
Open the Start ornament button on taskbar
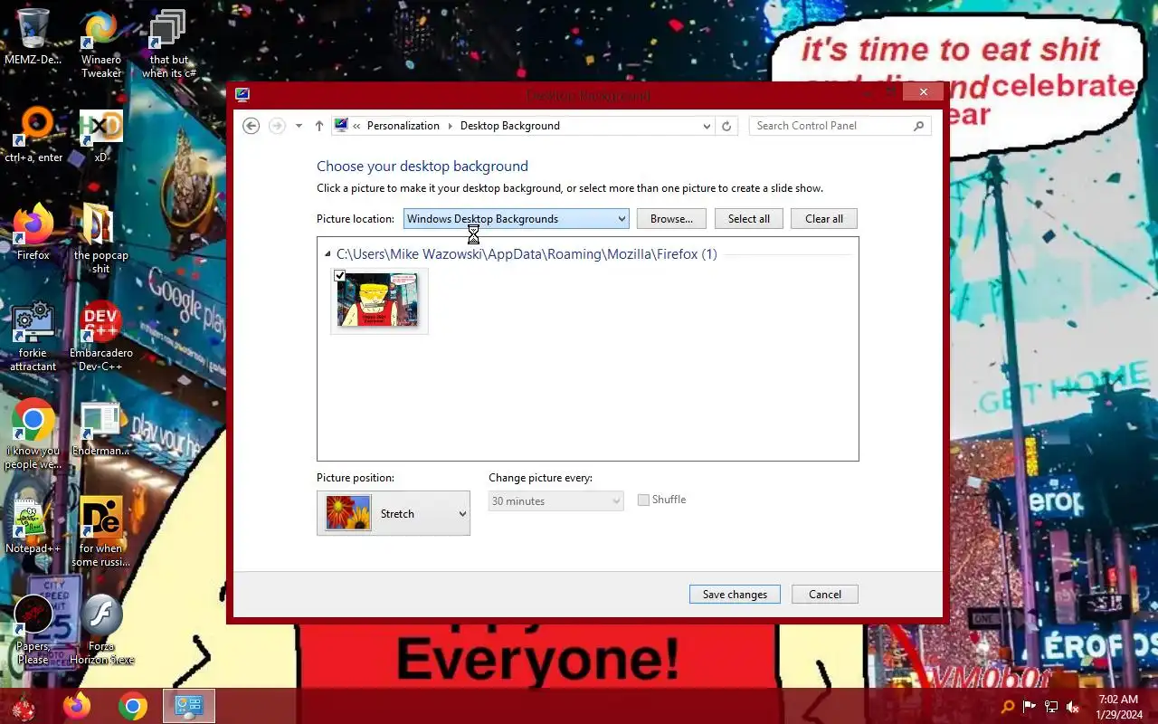tap(23, 707)
